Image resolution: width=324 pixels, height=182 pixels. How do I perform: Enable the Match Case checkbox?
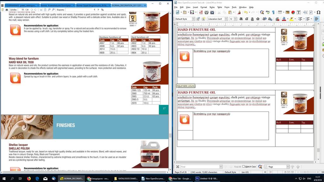coord(244,167)
